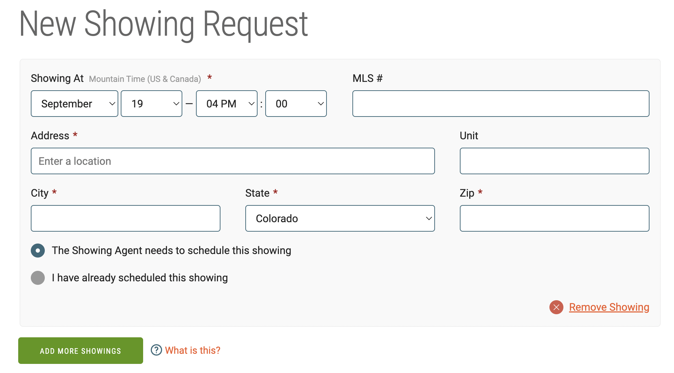Click the question mark help icon

coord(156,350)
